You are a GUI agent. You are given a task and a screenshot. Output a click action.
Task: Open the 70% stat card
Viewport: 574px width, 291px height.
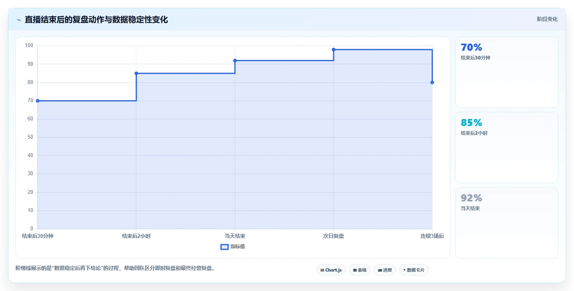click(506, 72)
